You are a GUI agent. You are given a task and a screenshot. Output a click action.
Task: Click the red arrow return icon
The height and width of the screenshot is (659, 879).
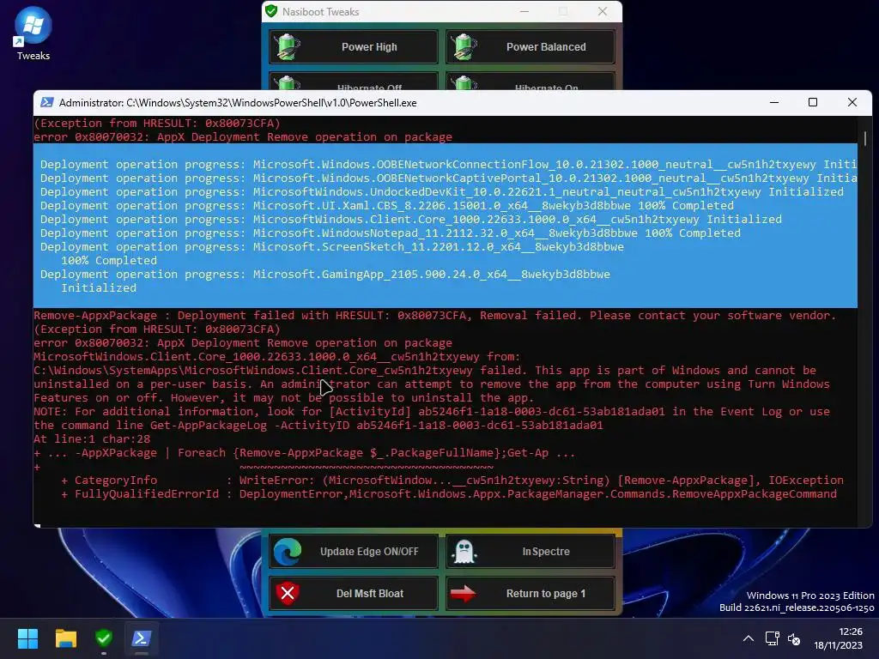click(463, 594)
